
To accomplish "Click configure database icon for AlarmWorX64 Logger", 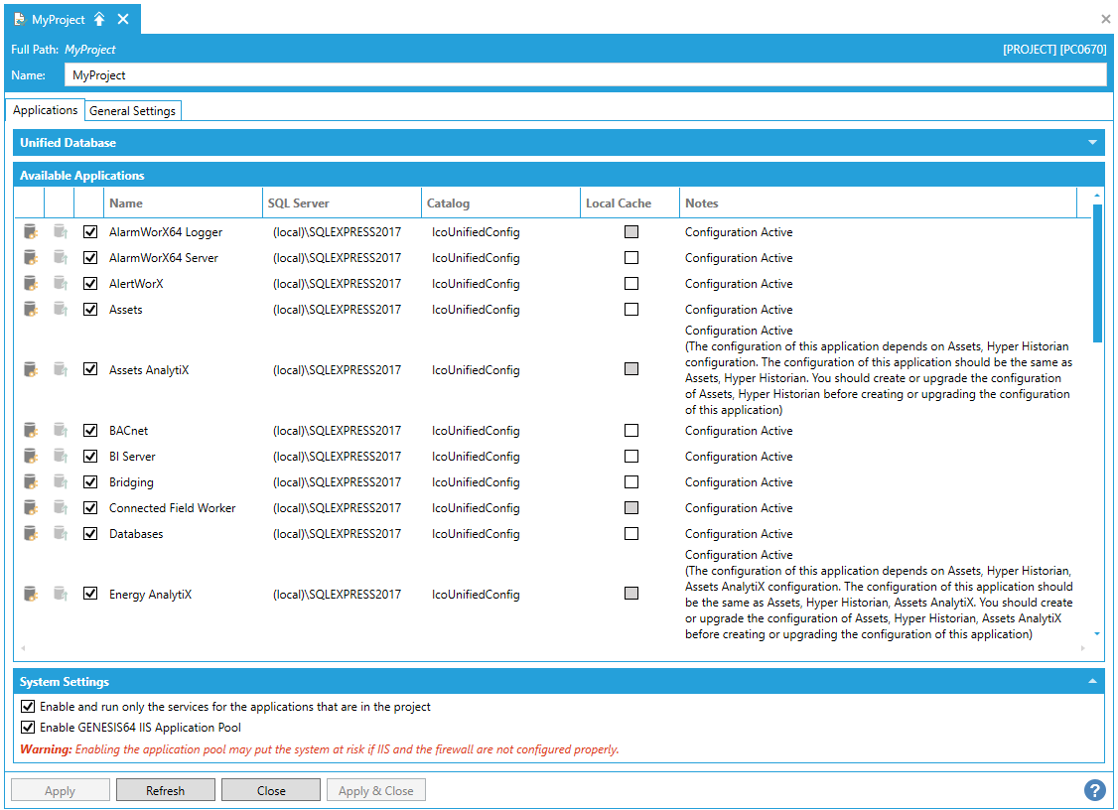I will 30,231.
